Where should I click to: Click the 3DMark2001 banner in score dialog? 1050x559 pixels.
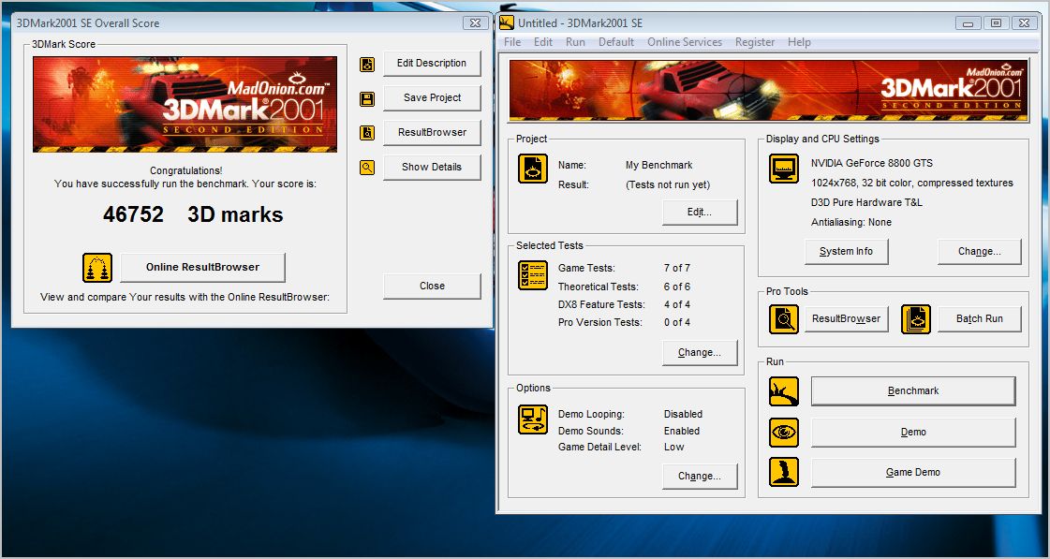point(185,105)
